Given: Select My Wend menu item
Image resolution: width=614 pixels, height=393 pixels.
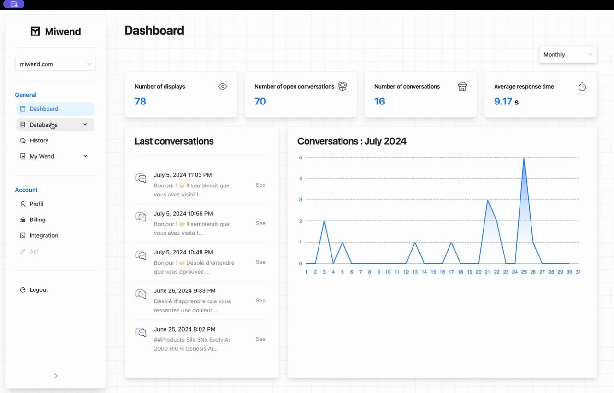Looking at the screenshot, I should tap(56, 156).
